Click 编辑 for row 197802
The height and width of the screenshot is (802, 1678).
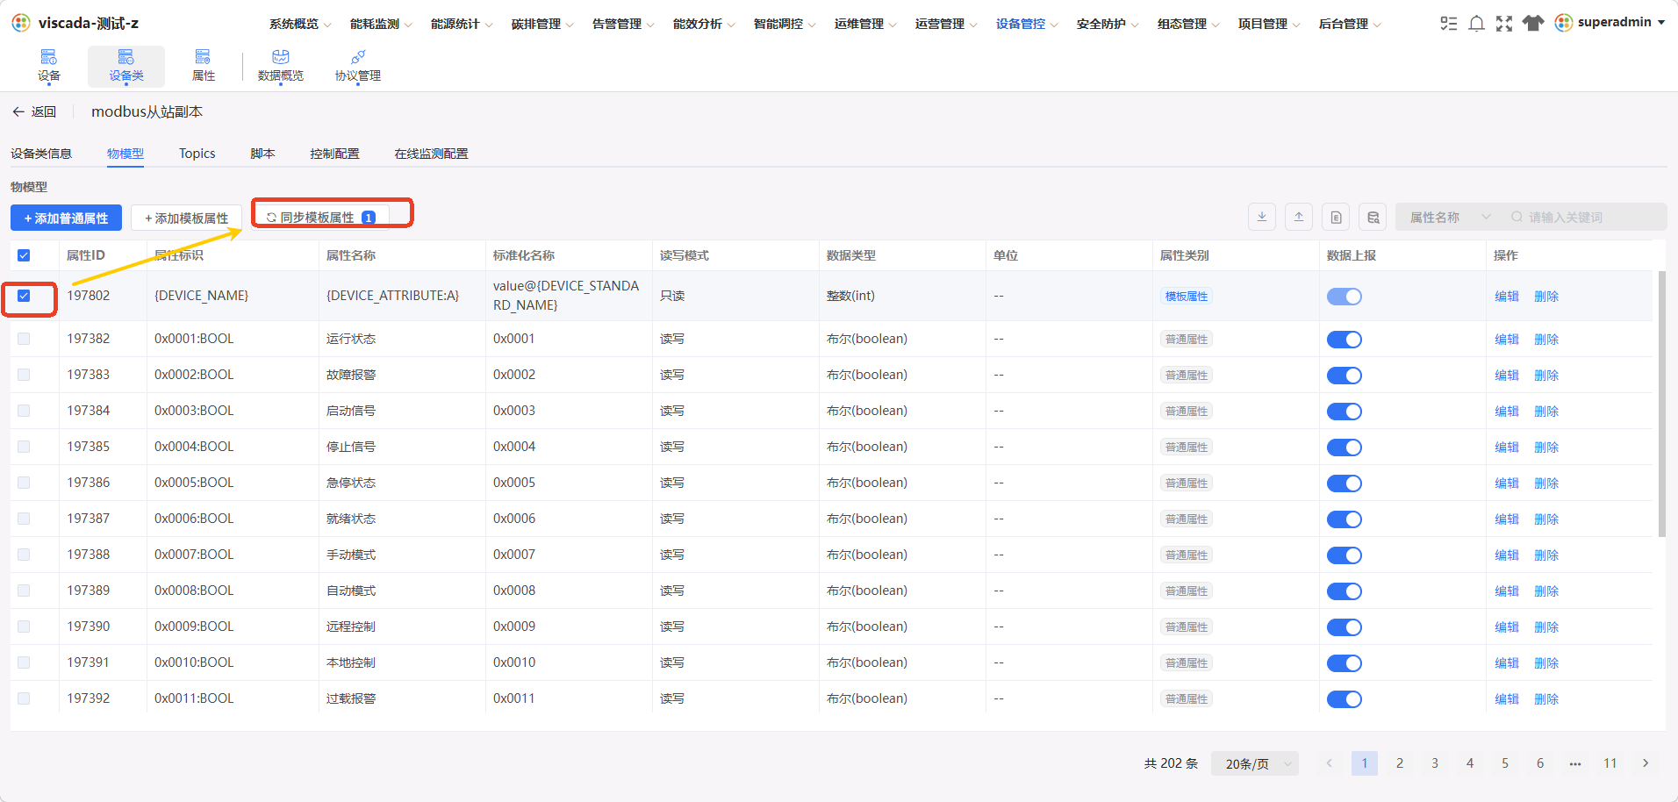1507,297
